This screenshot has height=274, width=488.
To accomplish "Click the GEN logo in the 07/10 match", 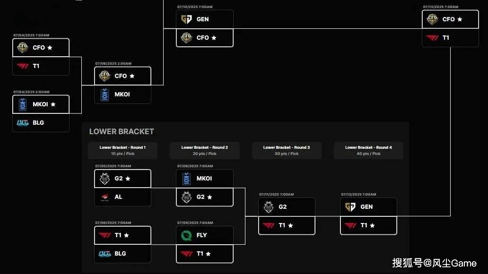I will tap(186, 19).
